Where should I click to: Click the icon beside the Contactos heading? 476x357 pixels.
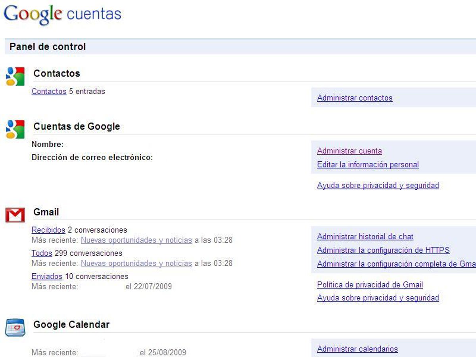15,76
